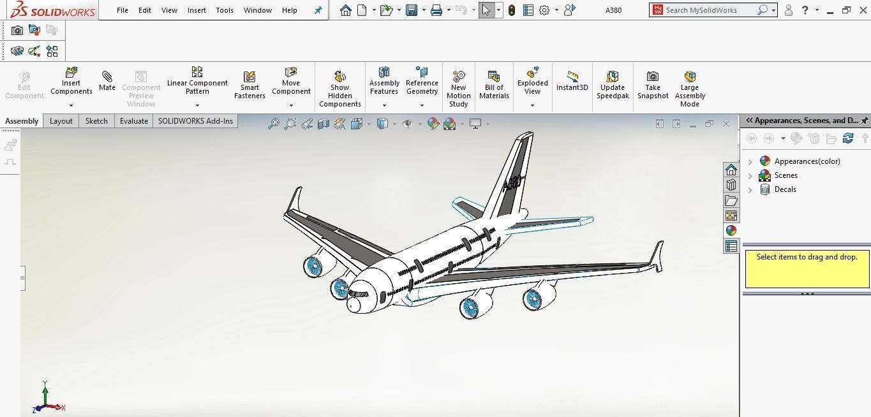
Task: Open File Properties list icon
Action: [528, 10]
